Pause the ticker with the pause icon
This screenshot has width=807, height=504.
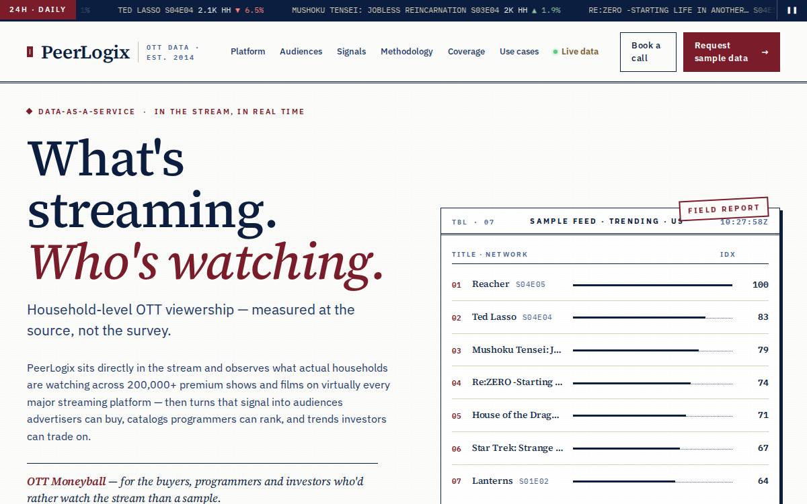click(x=792, y=10)
